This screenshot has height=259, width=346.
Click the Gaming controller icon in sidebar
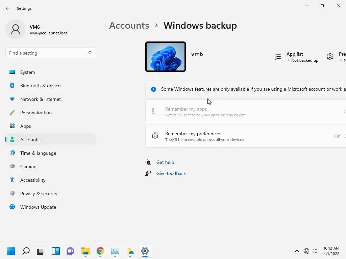coord(12,166)
